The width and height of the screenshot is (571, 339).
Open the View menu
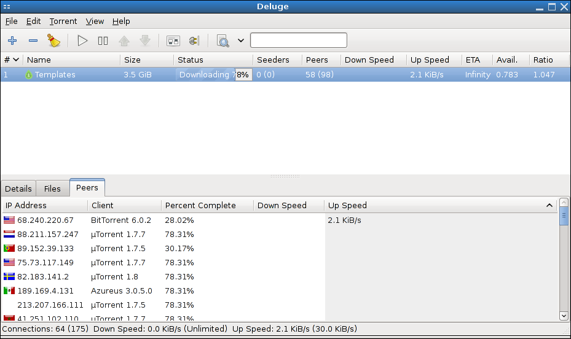(x=95, y=21)
